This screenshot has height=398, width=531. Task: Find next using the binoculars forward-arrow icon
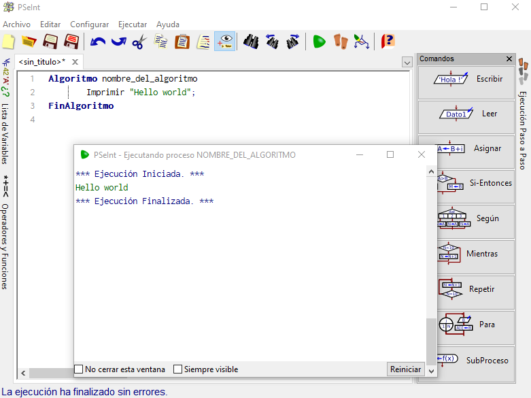click(293, 42)
